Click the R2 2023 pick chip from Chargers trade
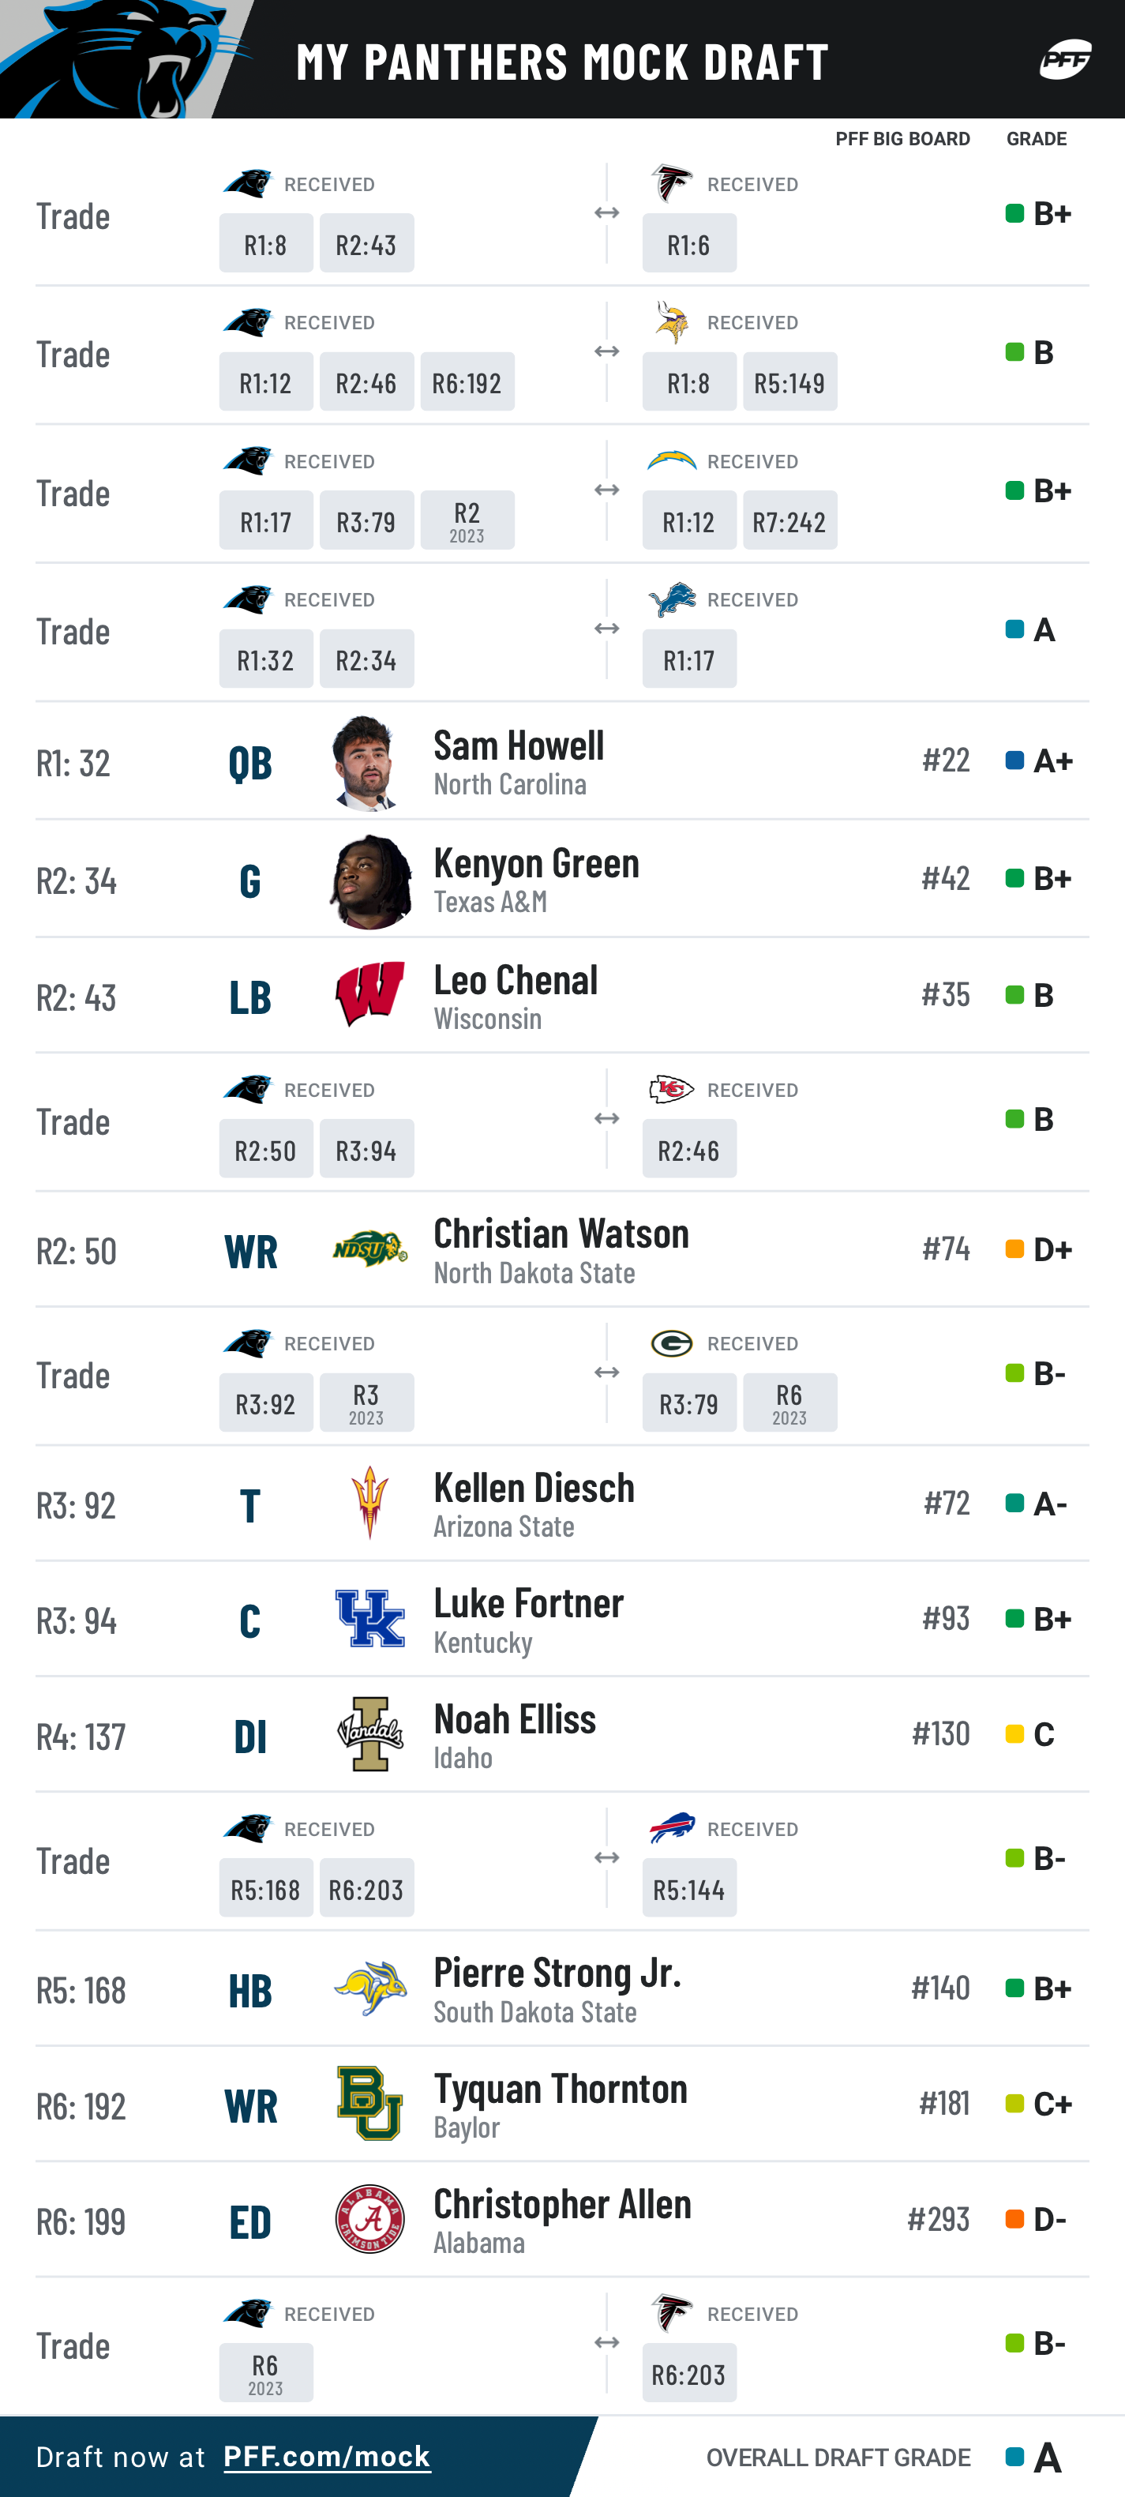 pos(467,520)
